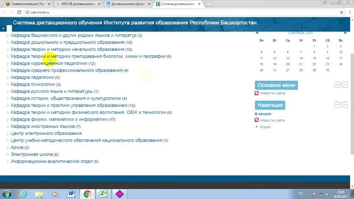Open the Windows Start button
This screenshot has height=199, width=354.
point(7,194)
